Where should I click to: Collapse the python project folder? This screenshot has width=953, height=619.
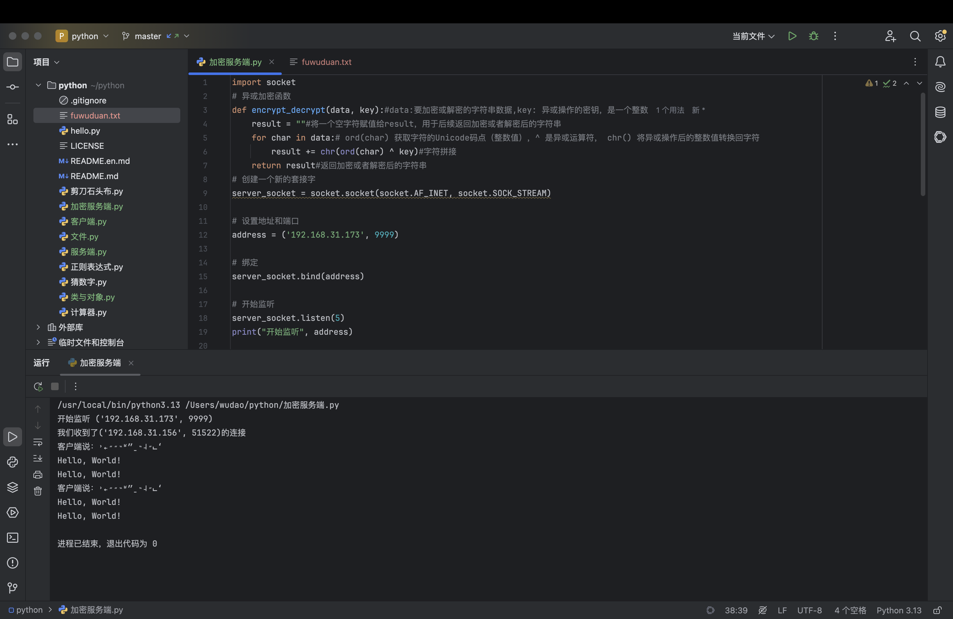pyautogui.click(x=38, y=85)
